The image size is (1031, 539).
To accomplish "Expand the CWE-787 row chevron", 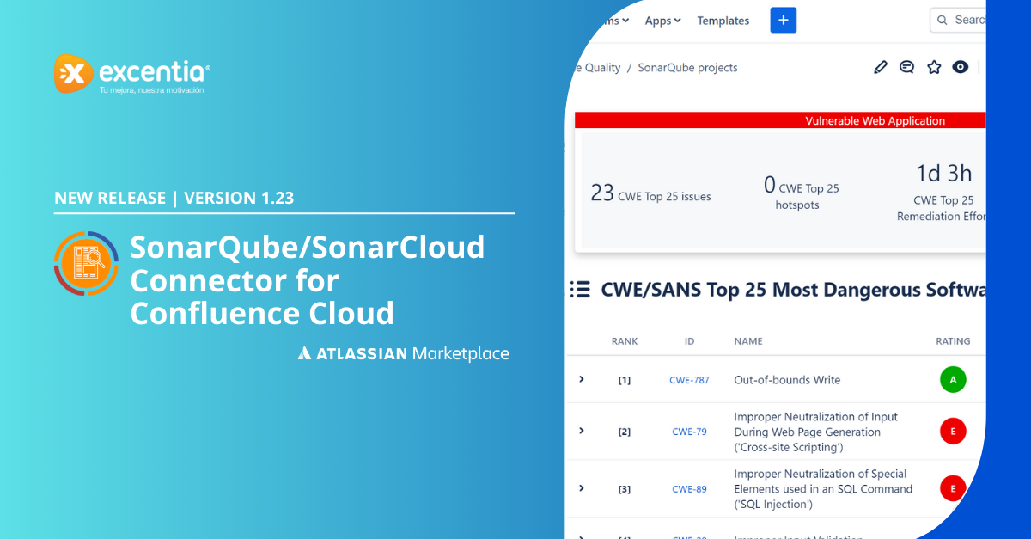I will click(x=582, y=379).
